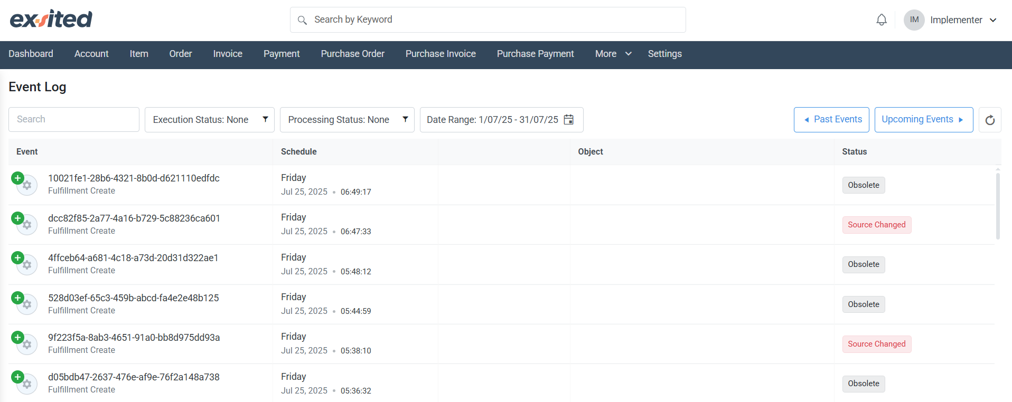
Task: Click event icon for 4ffceb64 row
Action: pyautogui.click(x=24, y=263)
